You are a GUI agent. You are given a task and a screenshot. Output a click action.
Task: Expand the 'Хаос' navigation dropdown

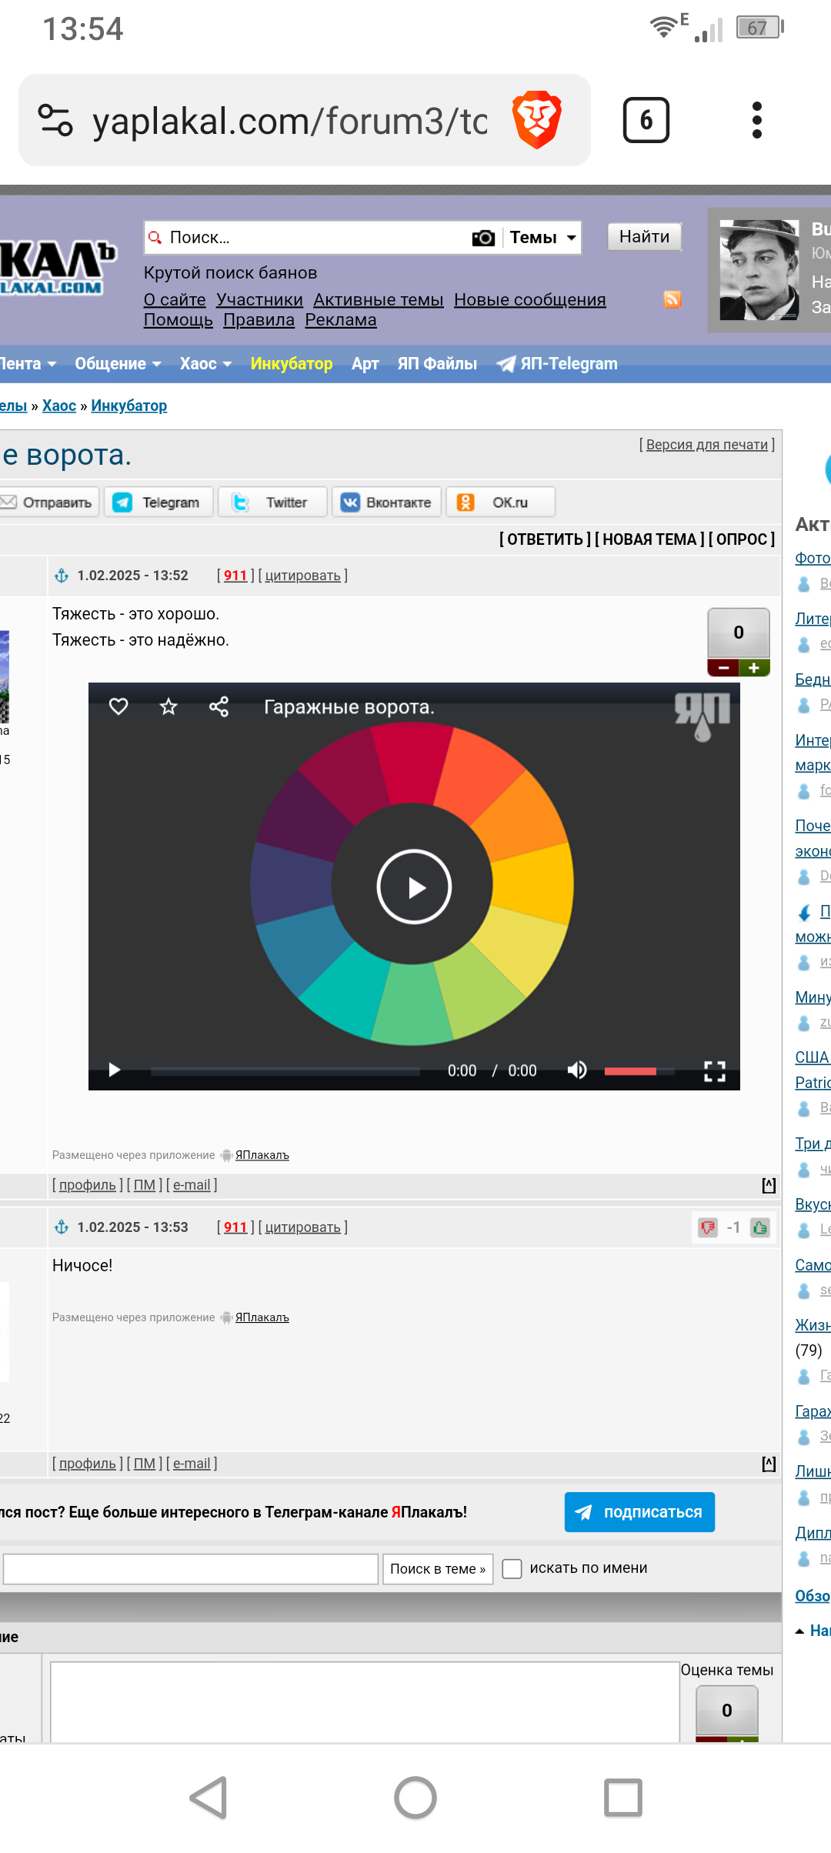click(x=205, y=364)
